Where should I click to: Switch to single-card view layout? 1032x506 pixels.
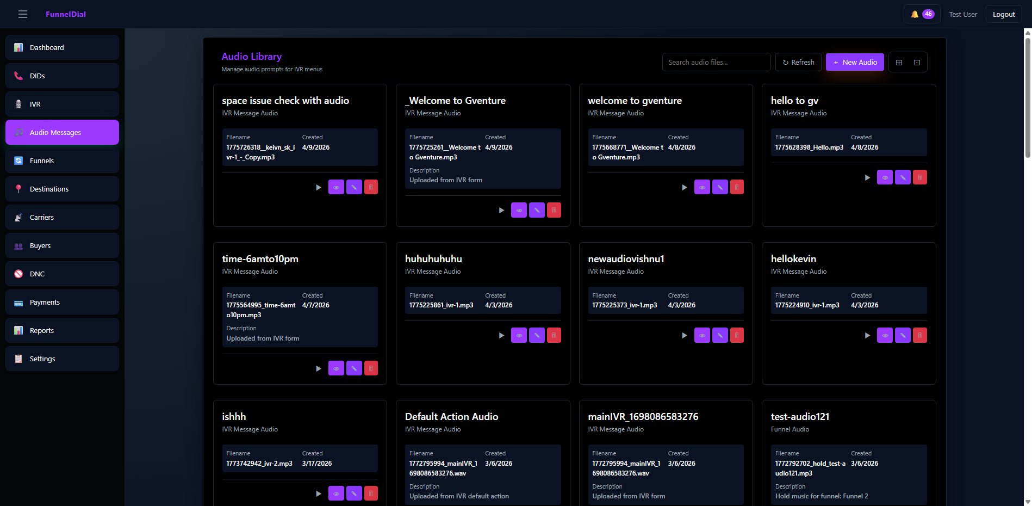[917, 63]
